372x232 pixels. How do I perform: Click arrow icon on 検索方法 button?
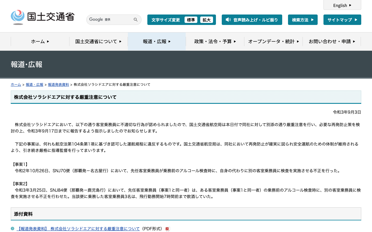[x=312, y=20]
